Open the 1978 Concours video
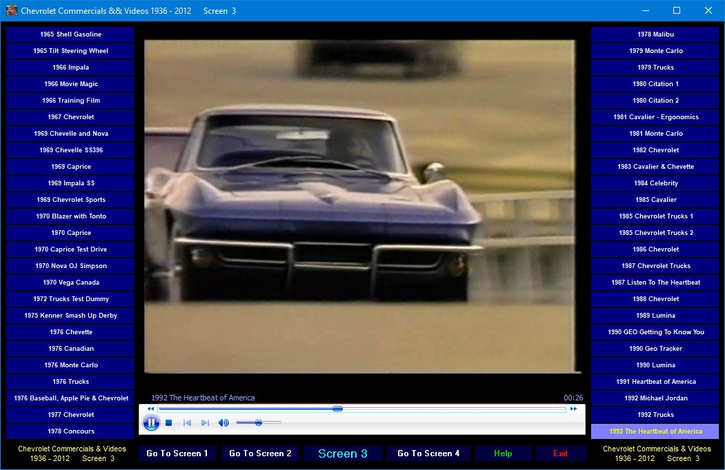The height and width of the screenshot is (470, 725). point(71,431)
